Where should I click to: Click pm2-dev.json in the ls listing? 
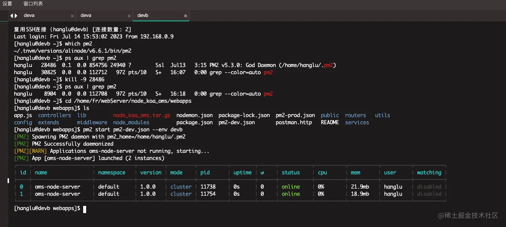(237, 122)
